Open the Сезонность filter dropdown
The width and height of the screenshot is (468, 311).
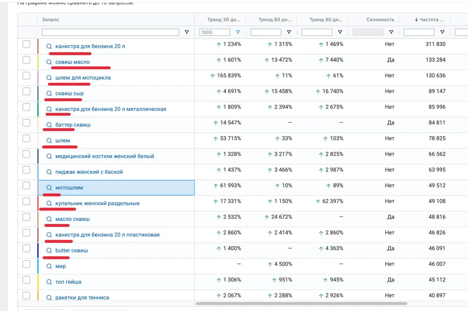tap(391, 32)
